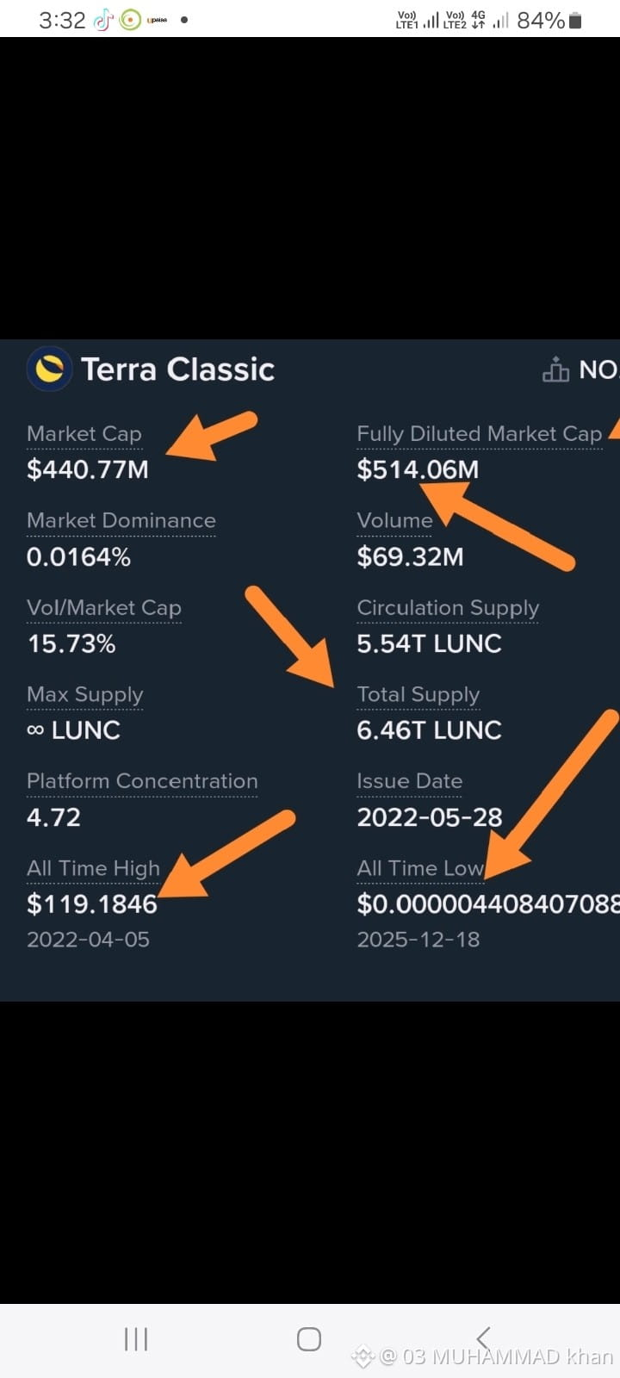Viewport: 620px width, 1378px height.
Task: Tap the All Time Low label
Action: click(421, 868)
